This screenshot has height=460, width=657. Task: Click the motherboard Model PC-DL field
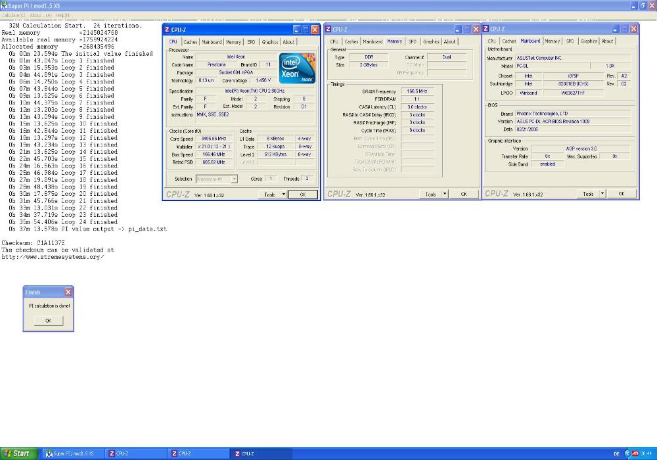click(553, 66)
